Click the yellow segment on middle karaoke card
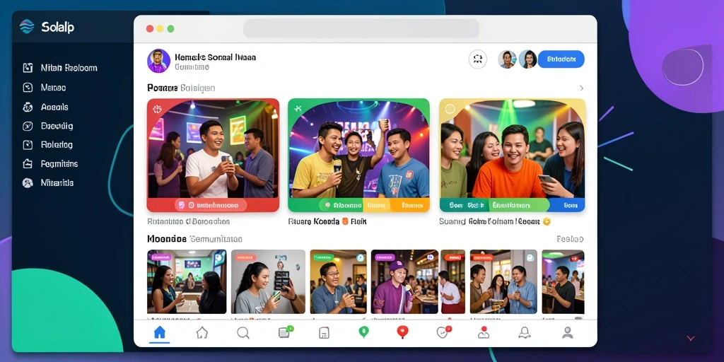724x362 pixels. [x=377, y=205]
